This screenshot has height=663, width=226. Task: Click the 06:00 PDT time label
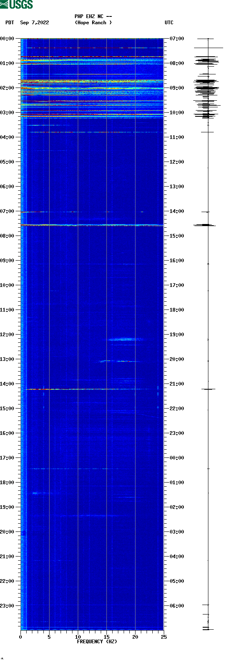point(7,187)
